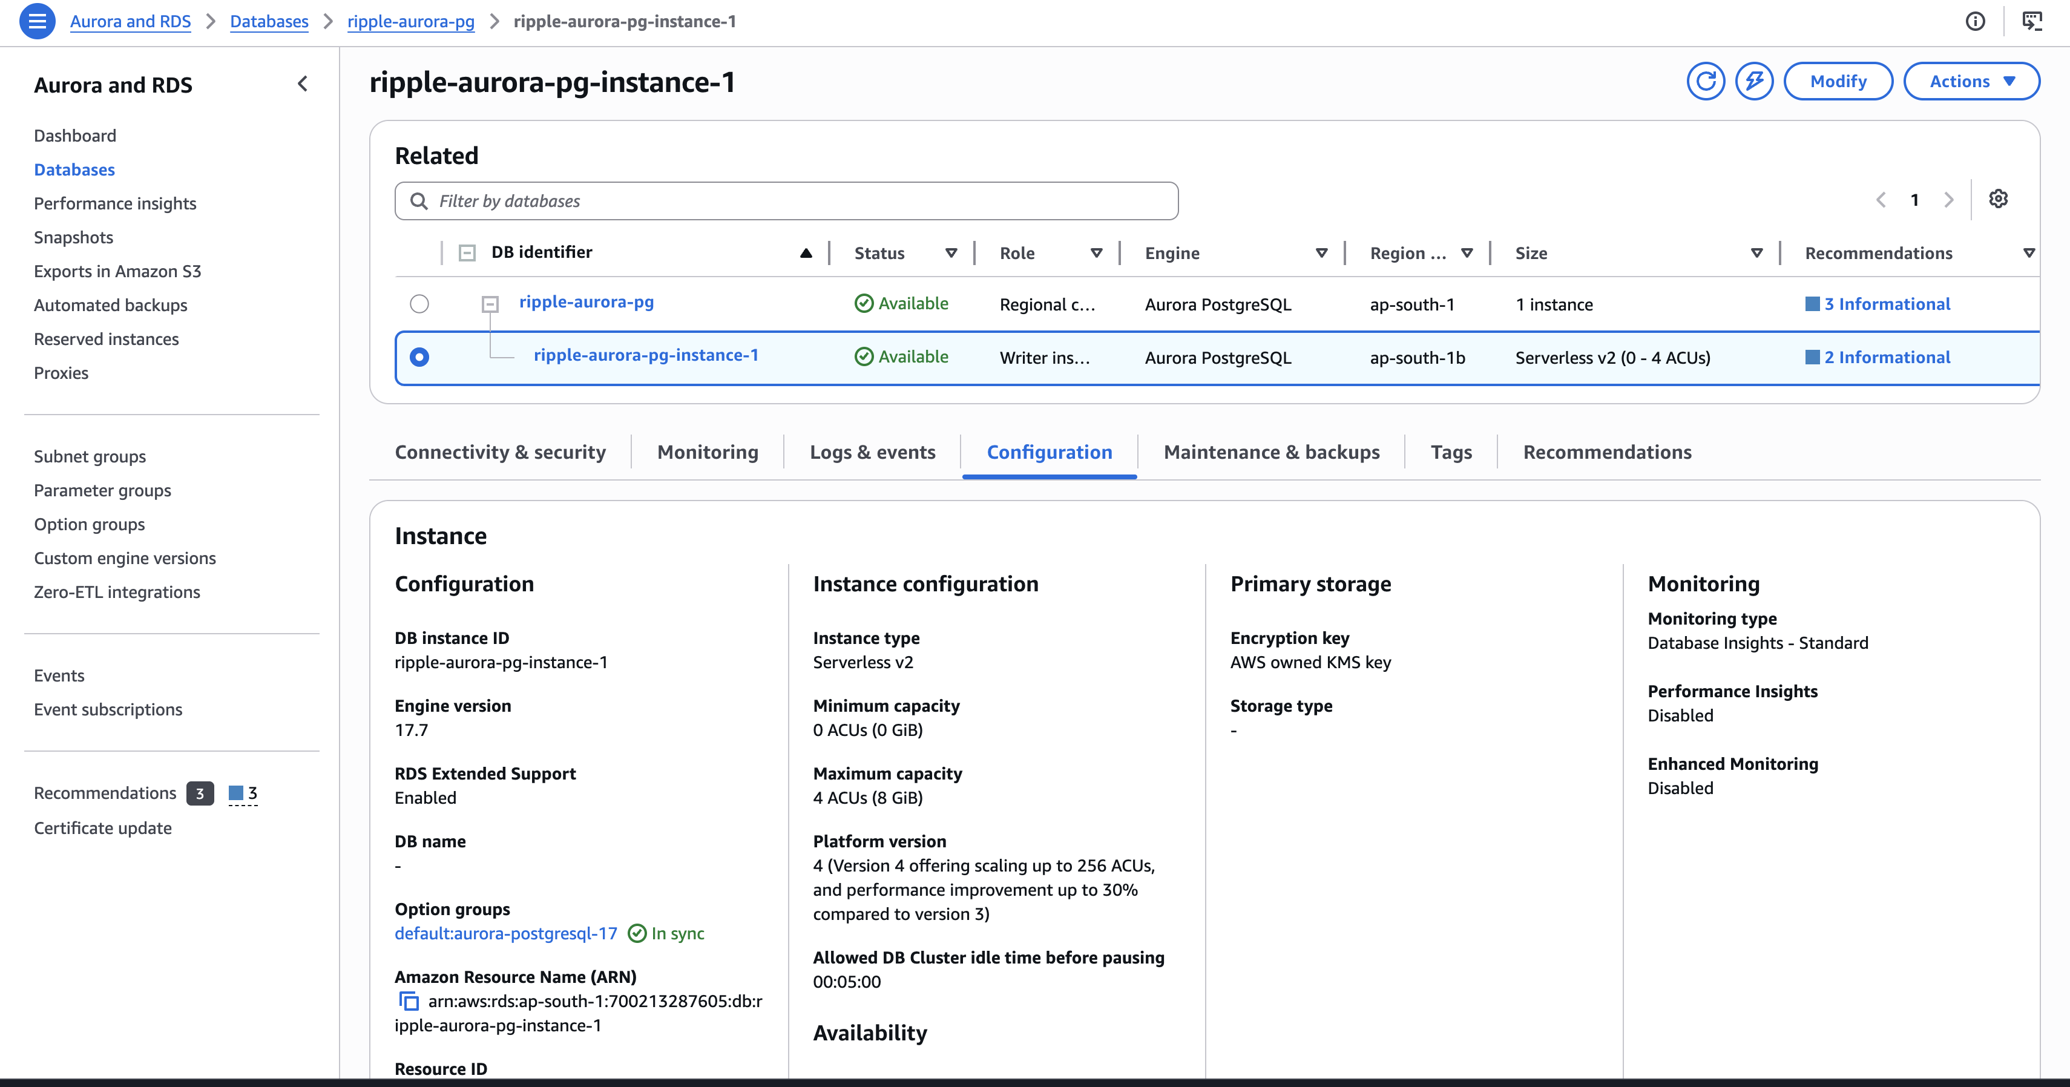The image size is (2070, 1087).
Task: Focus the Filter by databases field
Action: (x=787, y=201)
